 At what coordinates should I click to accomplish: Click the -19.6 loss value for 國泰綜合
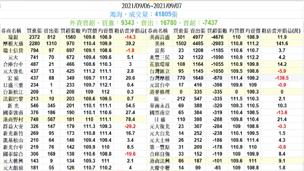pos(130,154)
